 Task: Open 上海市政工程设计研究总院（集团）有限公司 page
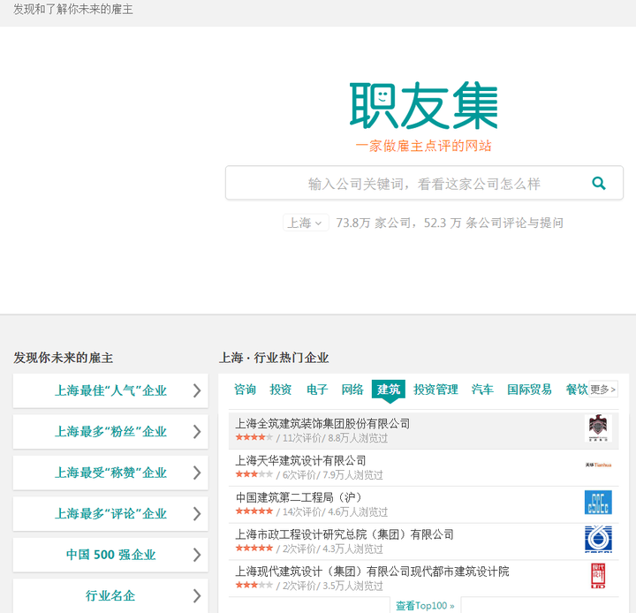(x=344, y=534)
